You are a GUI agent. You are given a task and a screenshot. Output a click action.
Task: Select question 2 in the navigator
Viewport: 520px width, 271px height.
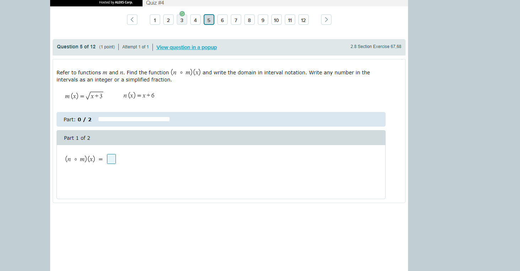[168, 20]
